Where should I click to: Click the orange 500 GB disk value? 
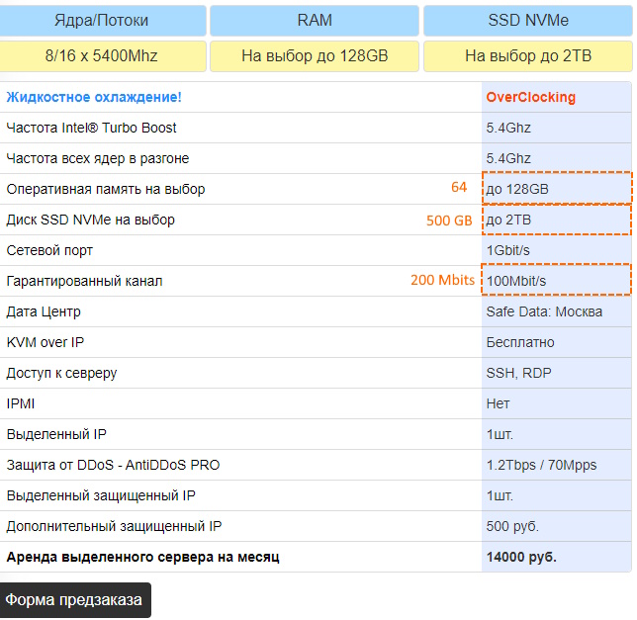point(449,220)
